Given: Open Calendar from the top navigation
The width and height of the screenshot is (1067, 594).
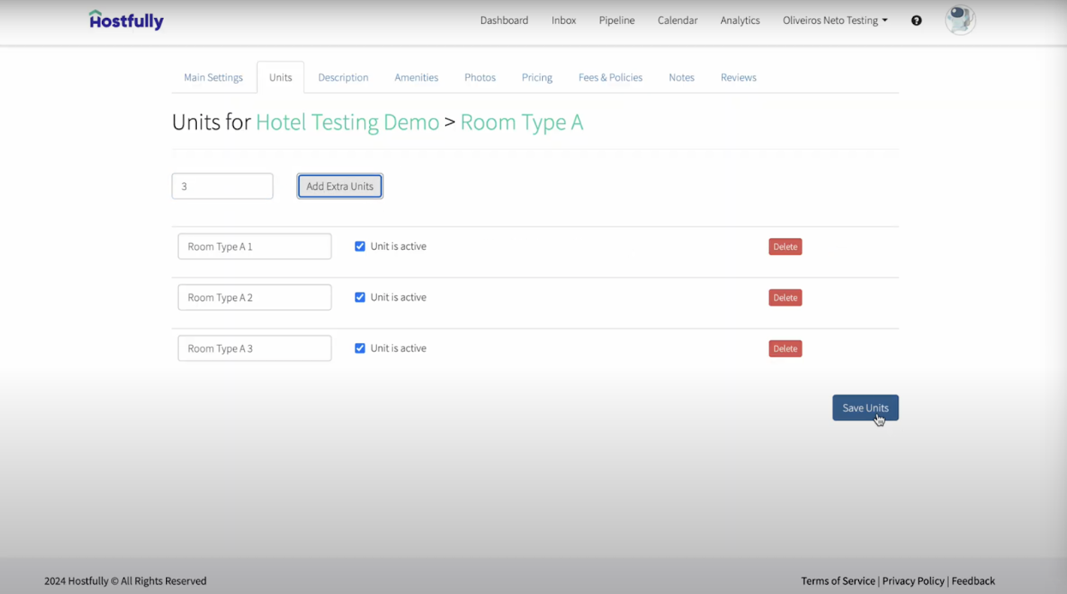Looking at the screenshot, I should tap(677, 21).
